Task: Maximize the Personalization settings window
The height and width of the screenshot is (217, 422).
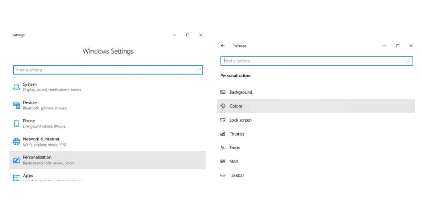Action: pos(398,46)
